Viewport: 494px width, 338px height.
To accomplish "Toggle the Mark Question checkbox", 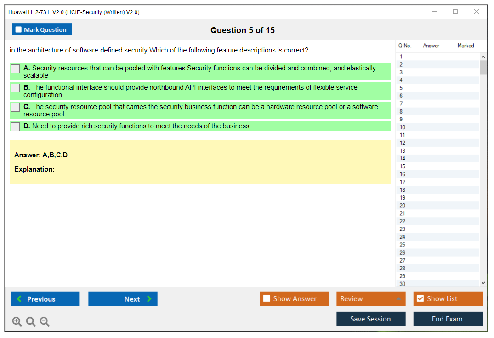I will tap(19, 29).
